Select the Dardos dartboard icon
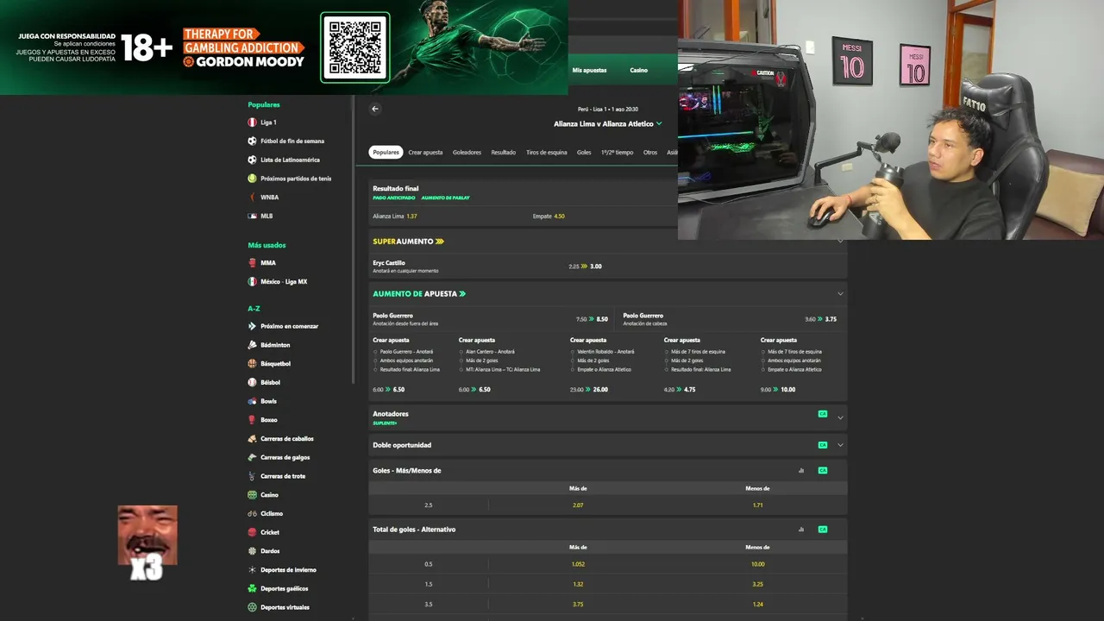1104x621 pixels. click(x=252, y=551)
